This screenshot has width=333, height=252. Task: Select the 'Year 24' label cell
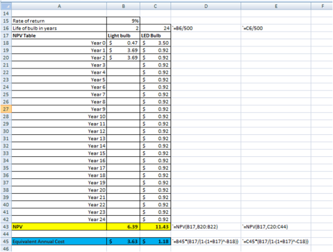pyautogui.click(x=59, y=219)
